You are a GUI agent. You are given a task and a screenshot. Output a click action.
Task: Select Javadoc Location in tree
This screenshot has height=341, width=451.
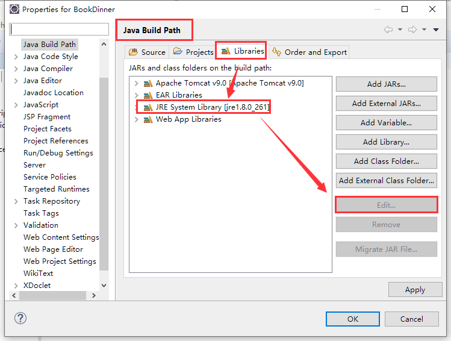(x=54, y=93)
